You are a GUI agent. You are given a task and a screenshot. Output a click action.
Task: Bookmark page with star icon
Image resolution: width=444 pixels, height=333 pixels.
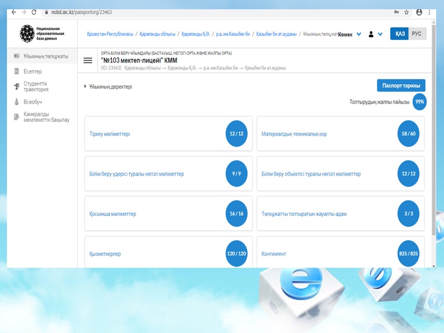pos(407,12)
